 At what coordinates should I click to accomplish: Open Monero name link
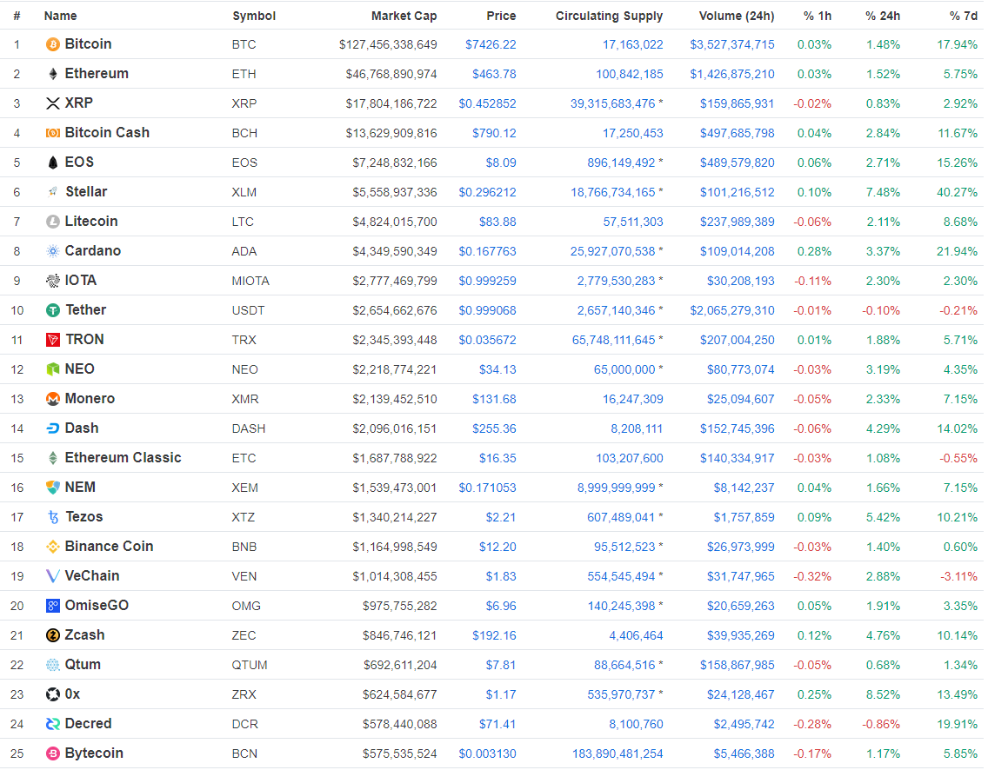pos(90,399)
